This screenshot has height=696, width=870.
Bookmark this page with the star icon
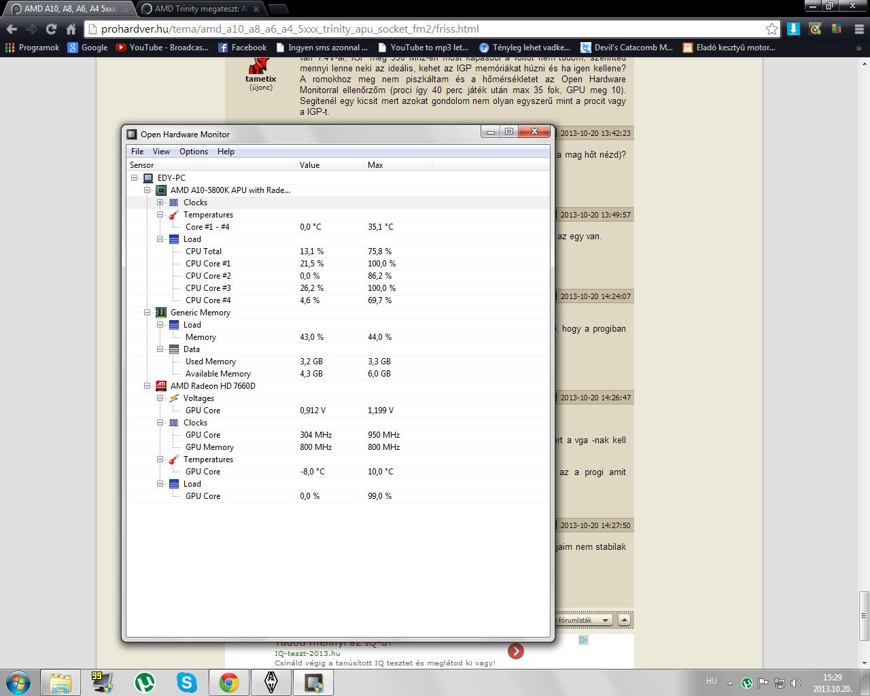(x=771, y=29)
